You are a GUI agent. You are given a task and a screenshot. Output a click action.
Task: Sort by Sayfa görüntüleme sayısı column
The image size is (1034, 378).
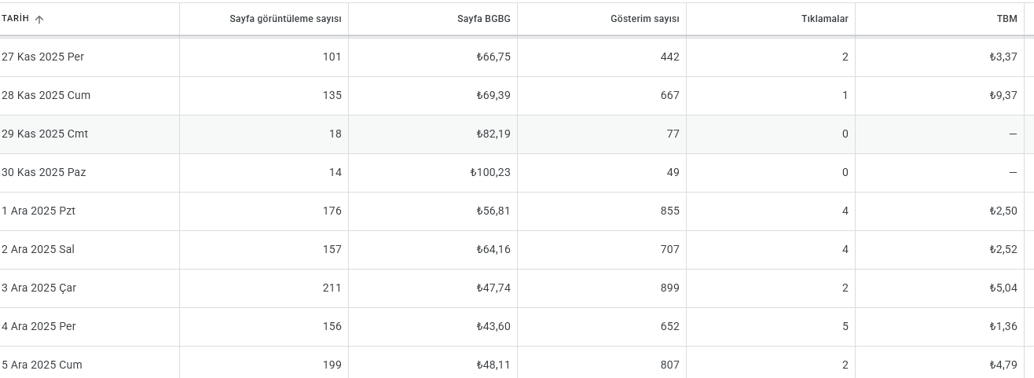click(285, 19)
